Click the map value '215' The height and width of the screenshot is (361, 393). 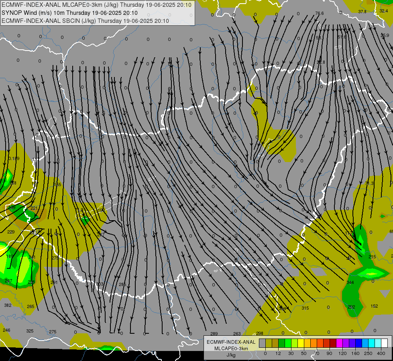(372, 257)
